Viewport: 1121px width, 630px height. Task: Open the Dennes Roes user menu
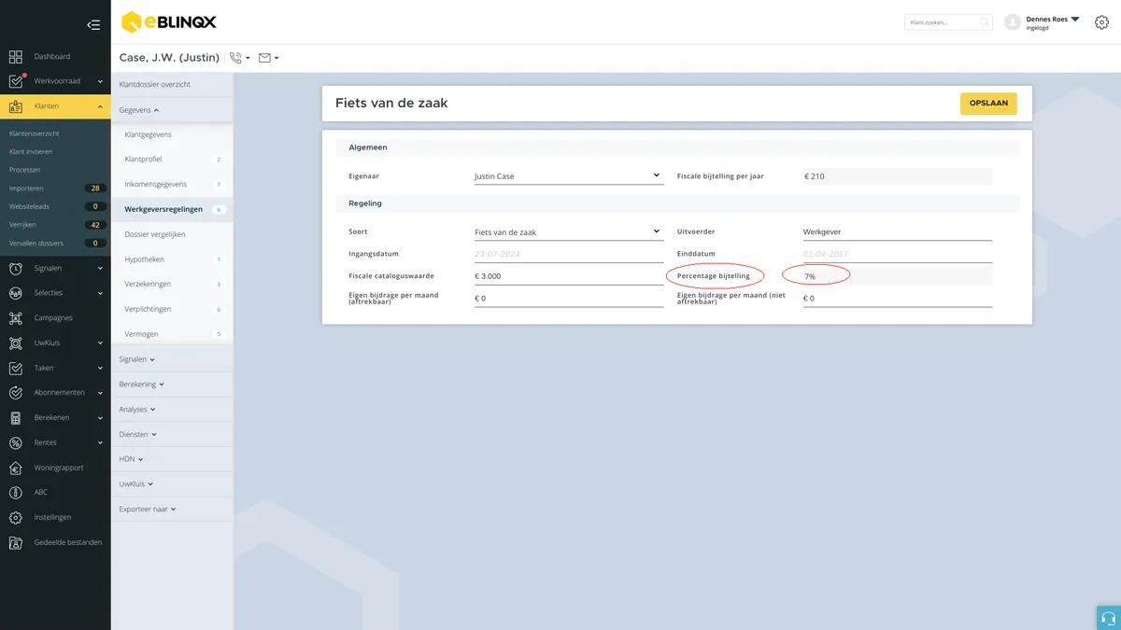click(x=1053, y=22)
